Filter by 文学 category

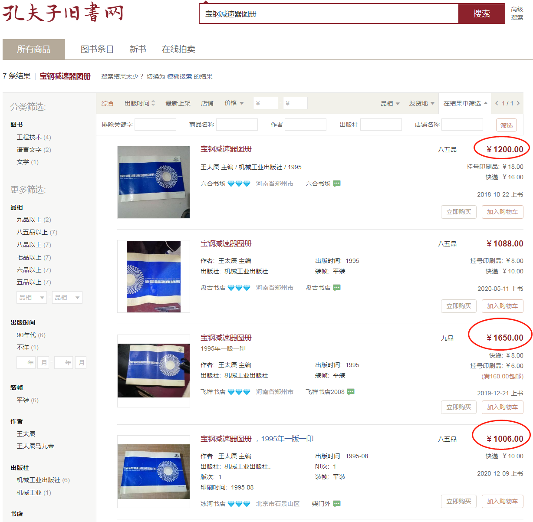(28, 162)
